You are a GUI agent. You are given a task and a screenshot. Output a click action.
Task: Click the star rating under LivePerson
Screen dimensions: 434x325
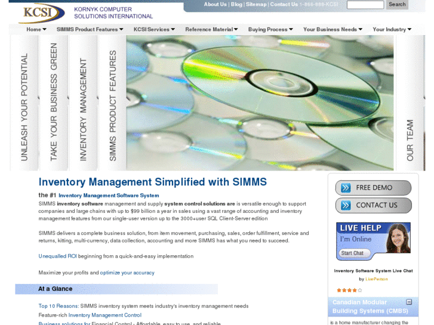(x=349, y=290)
